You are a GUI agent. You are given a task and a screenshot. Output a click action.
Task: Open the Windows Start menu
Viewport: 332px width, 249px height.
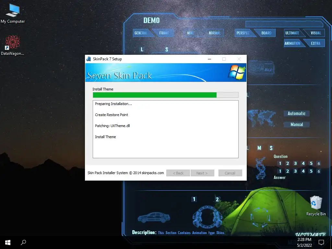[8, 243]
